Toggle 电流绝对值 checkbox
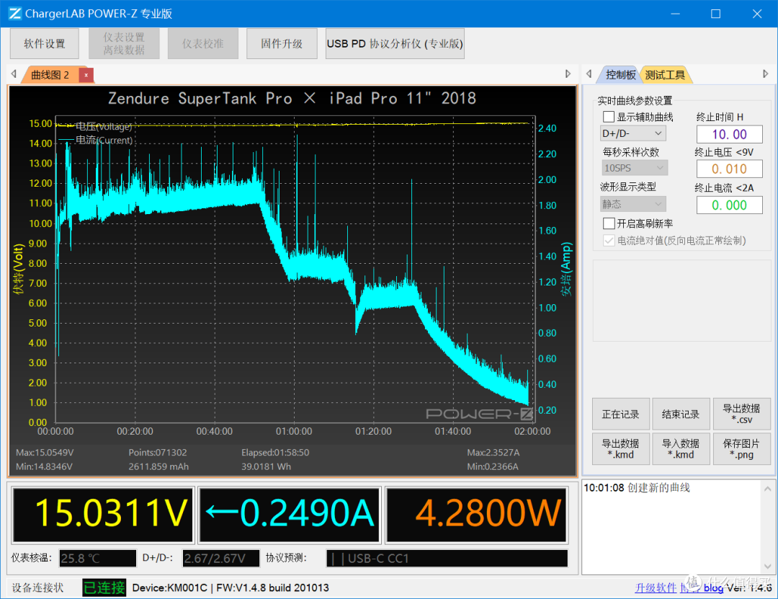The image size is (778, 599). [x=609, y=241]
